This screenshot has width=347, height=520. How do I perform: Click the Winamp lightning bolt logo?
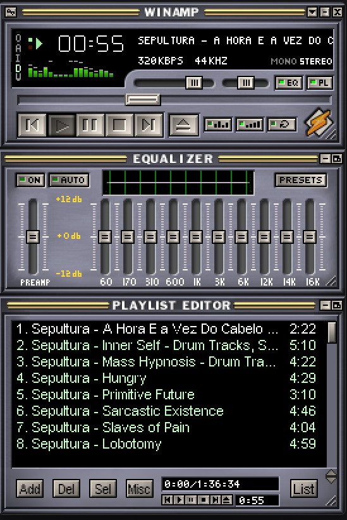coord(319,123)
